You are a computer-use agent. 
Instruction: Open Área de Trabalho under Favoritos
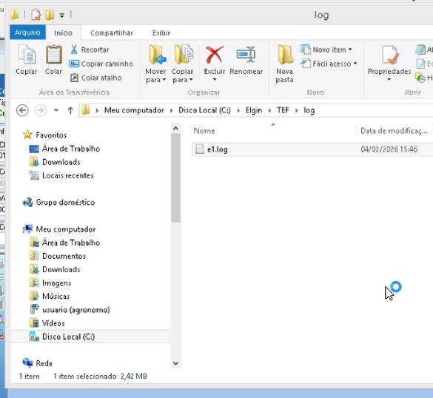click(71, 149)
